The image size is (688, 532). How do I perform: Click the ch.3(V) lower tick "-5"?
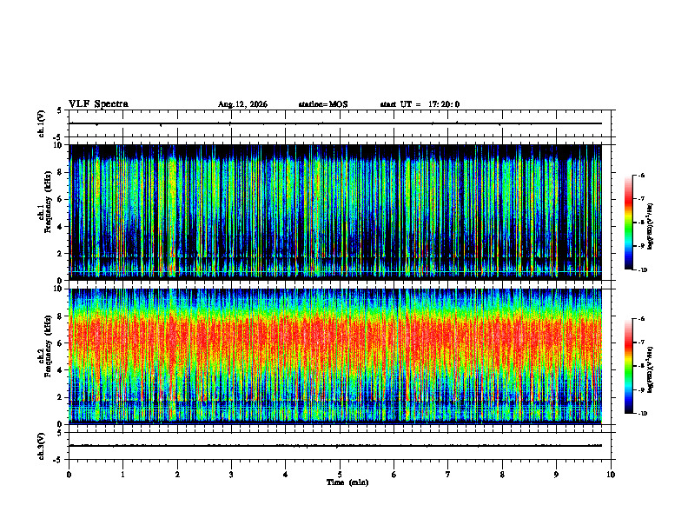(x=58, y=460)
